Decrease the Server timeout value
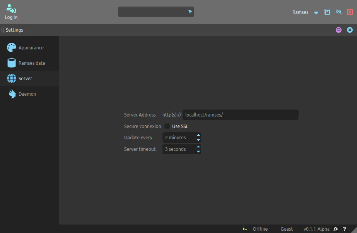 (198, 152)
